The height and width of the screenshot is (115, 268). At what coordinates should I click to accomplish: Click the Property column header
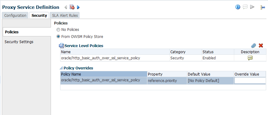coord(167,74)
